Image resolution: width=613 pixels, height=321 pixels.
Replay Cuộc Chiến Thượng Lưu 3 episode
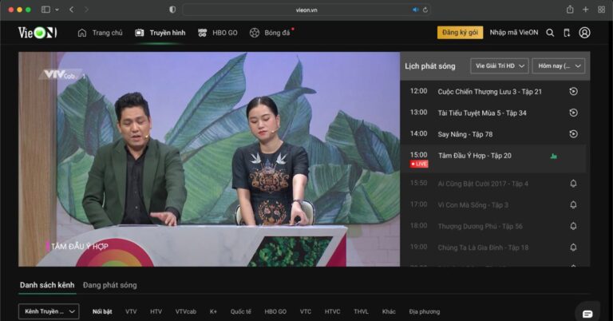(x=573, y=91)
